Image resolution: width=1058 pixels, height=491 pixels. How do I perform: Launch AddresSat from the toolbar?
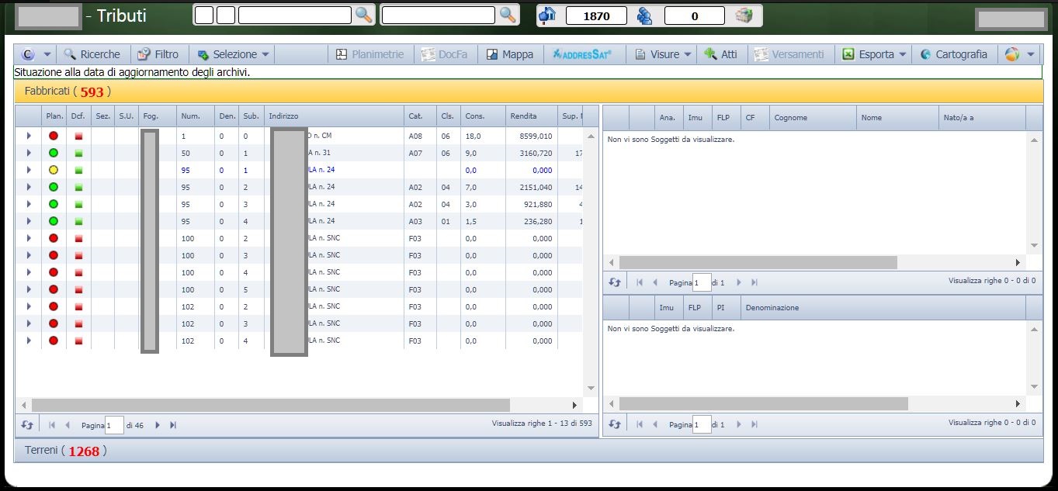582,54
